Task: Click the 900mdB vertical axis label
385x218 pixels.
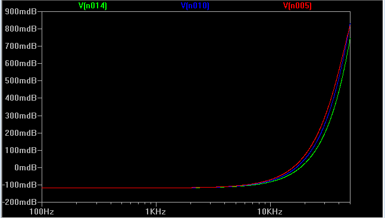Action: click(x=21, y=11)
